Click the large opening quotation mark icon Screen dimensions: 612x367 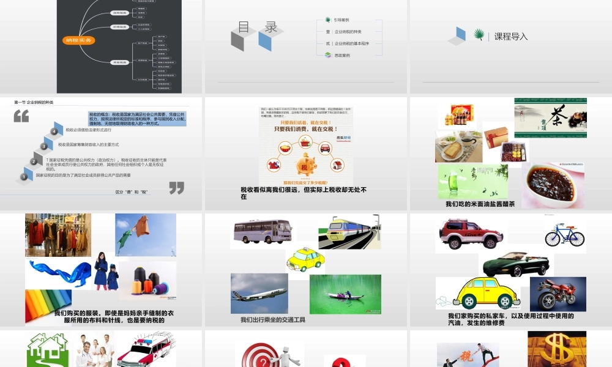click(21, 116)
